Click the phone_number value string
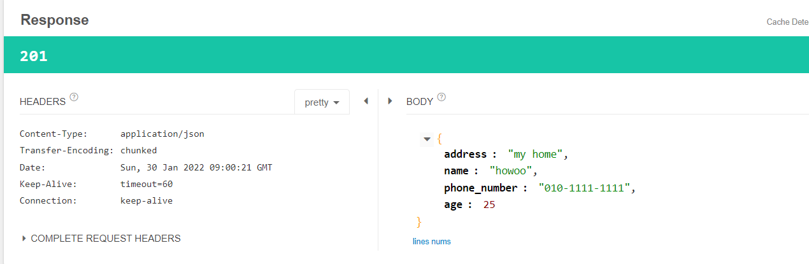809x264 pixels. pos(585,188)
